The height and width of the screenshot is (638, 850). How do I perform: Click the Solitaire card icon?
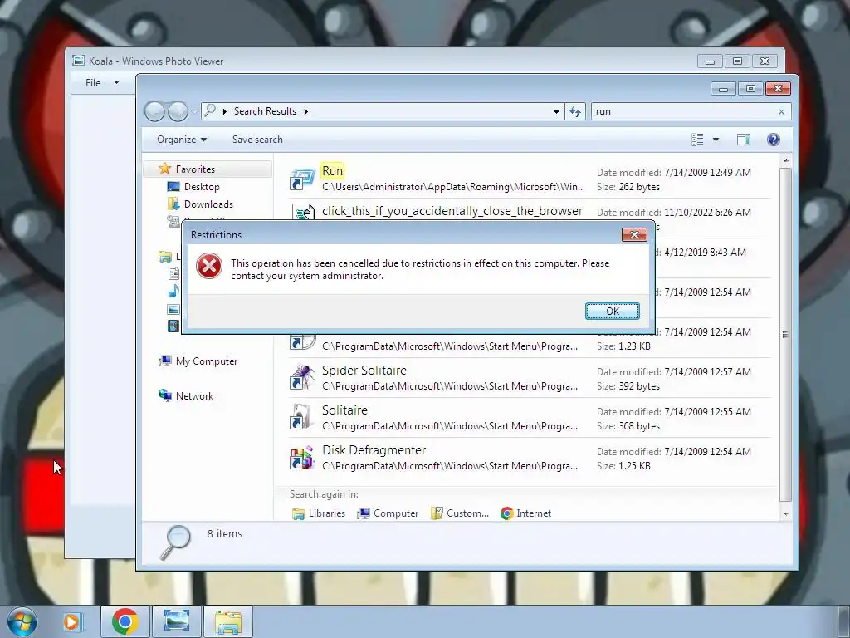point(302,418)
